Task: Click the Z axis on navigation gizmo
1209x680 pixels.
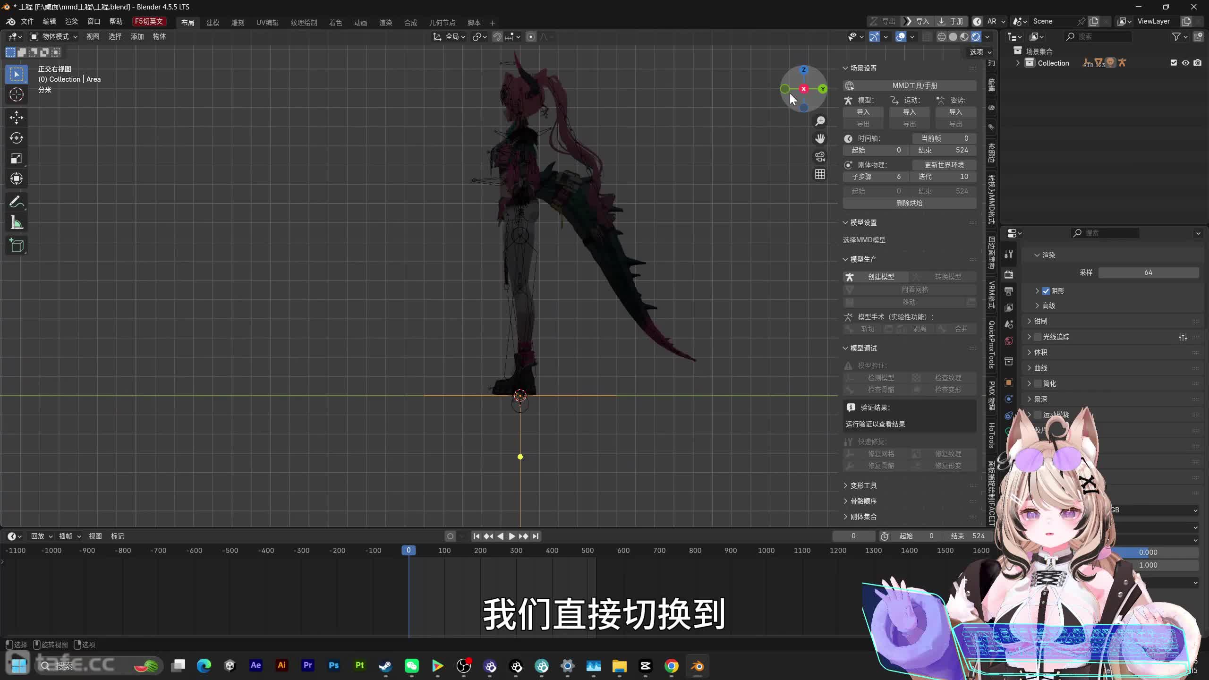Action: [804, 70]
